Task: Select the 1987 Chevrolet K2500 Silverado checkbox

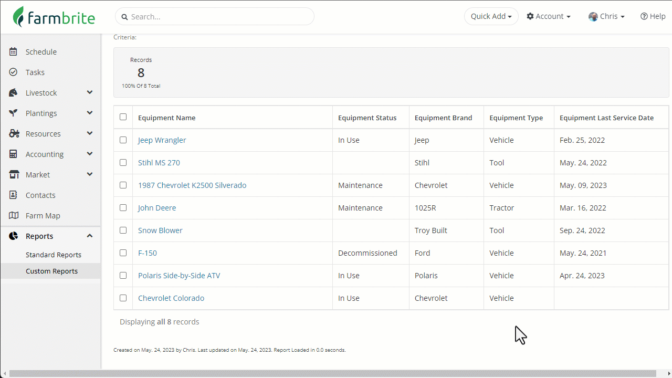Action: (123, 185)
